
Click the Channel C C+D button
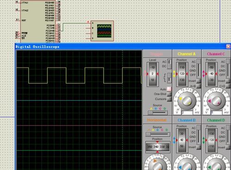click(228, 86)
